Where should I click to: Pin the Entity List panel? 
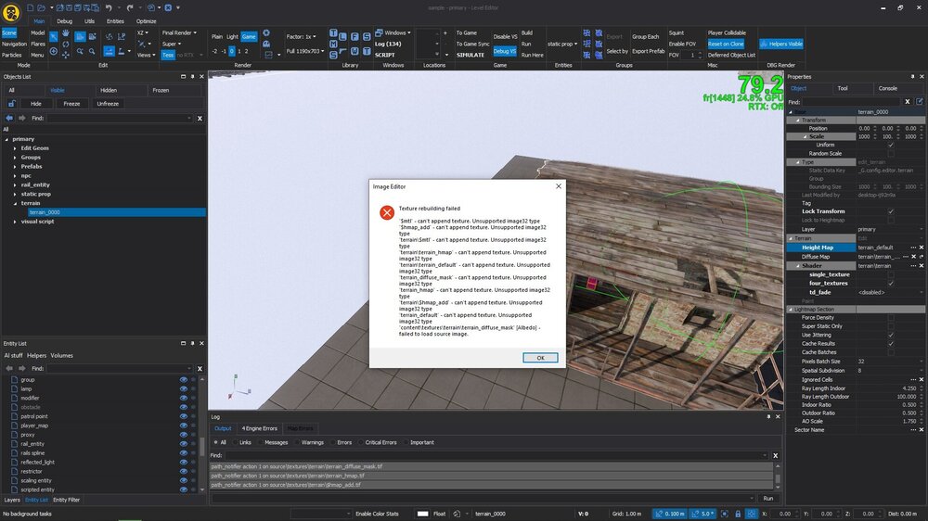point(192,344)
